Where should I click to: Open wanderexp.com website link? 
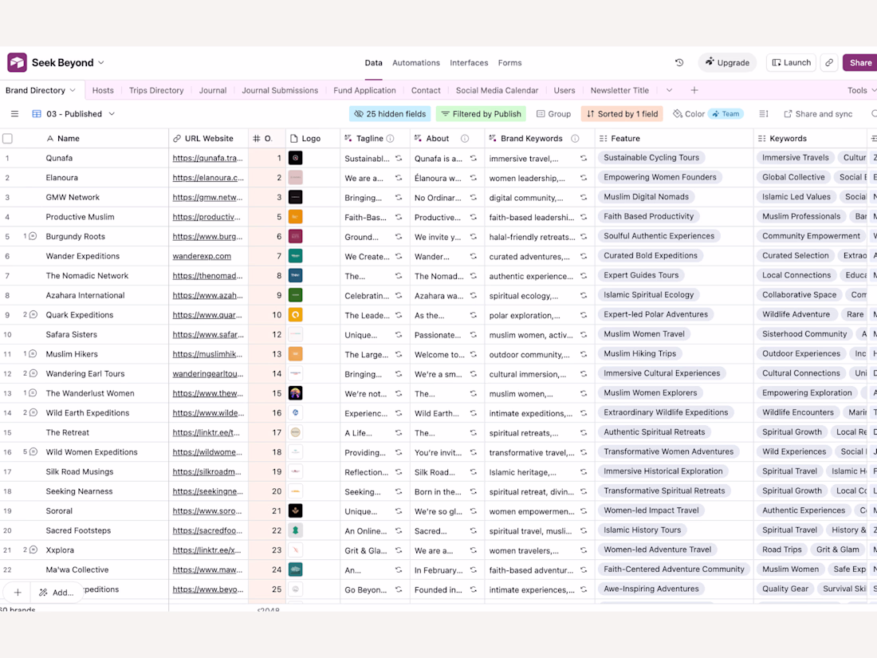(x=202, y=256)
